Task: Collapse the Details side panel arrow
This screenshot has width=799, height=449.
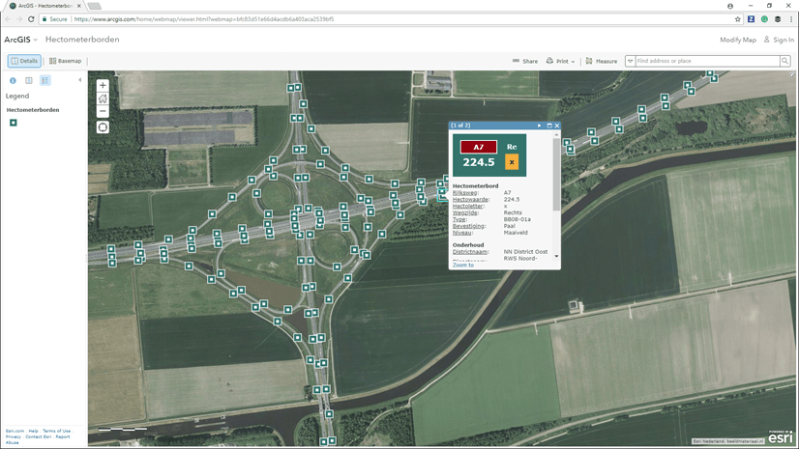Action: pyautogui.click(x=80, y=80)
